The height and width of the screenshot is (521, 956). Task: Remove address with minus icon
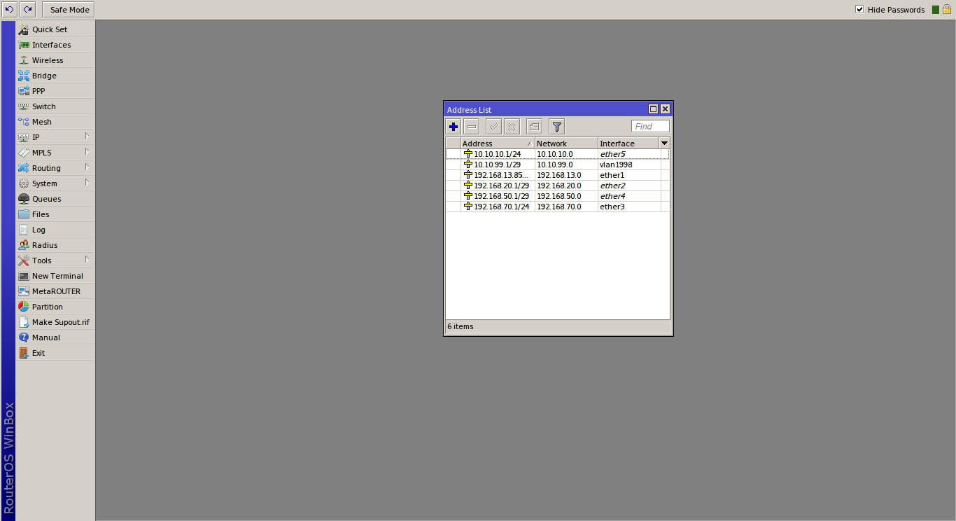pos(472,127)
